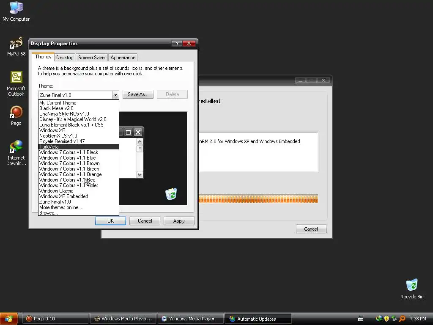Open the Windows Start button
Image resolution: width=433 pixels, height=325 pixels.
click(9, 319)
